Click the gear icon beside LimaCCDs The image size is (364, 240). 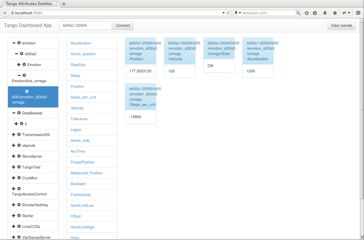pyautogui.click(x=19, y=226)
